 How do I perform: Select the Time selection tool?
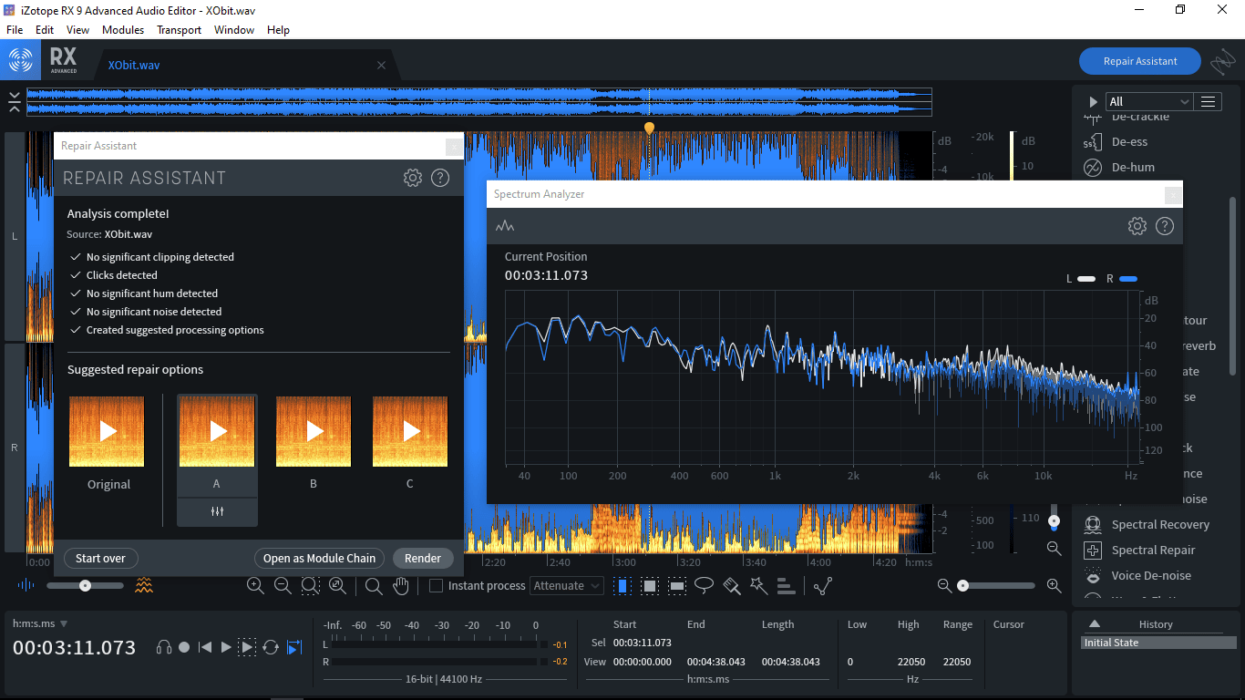coord(622,586)
